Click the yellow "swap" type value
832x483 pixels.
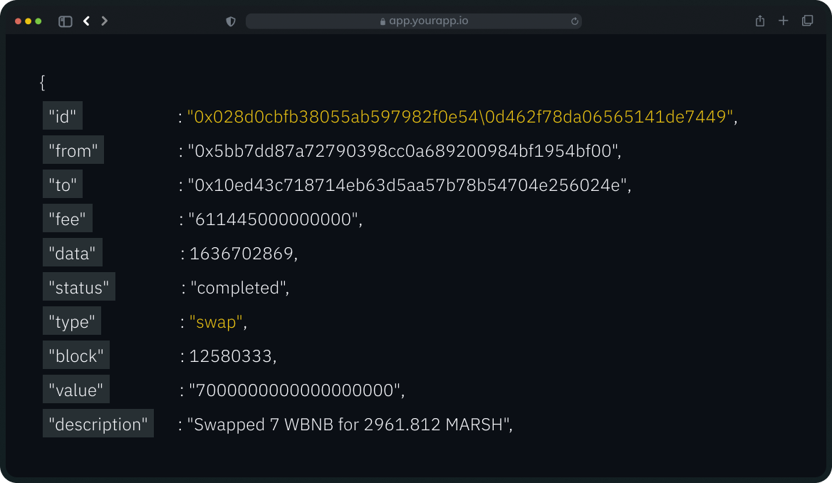pos(216,321)
